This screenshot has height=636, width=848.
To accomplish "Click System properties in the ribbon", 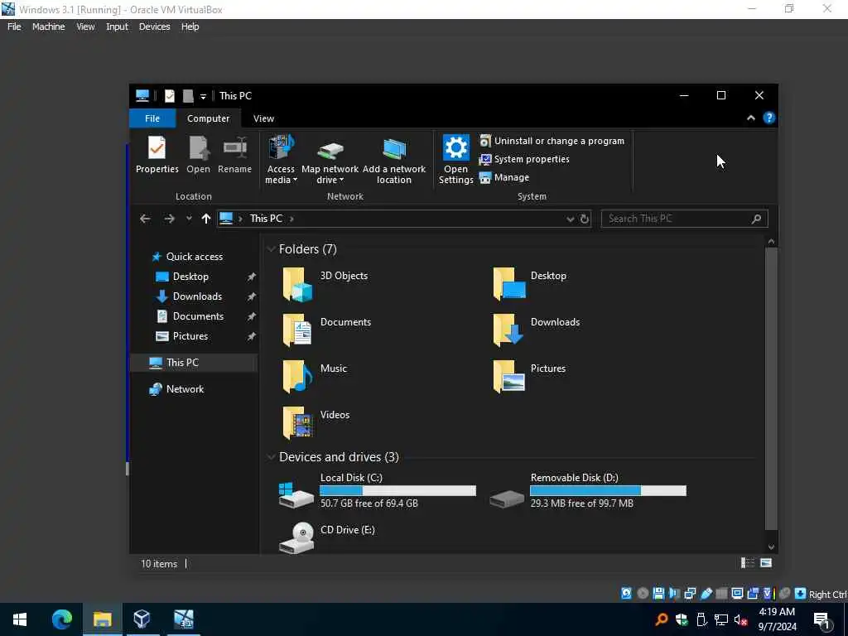I will (524, 159).
